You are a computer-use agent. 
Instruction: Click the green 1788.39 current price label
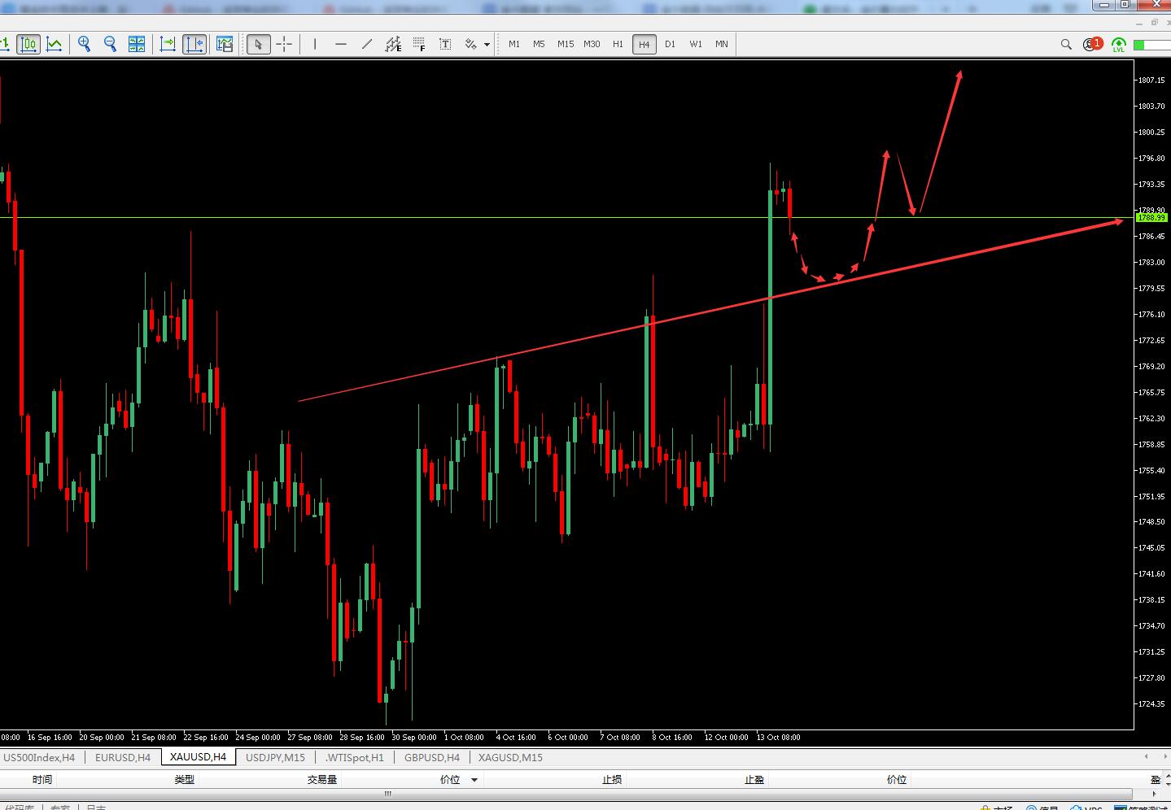(x=1151, y=218)
